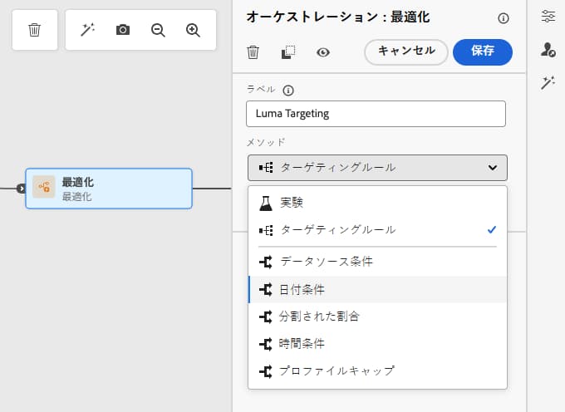Delete the activity via panel trash icon

(x=253, y=52)
